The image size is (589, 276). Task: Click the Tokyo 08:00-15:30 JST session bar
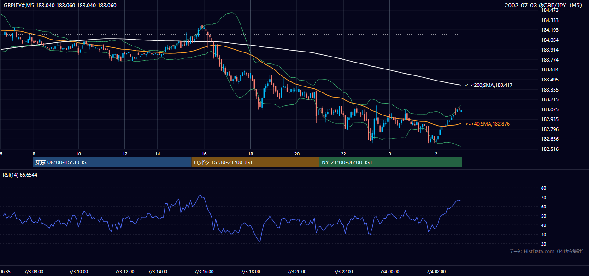(x=112, y=162)
